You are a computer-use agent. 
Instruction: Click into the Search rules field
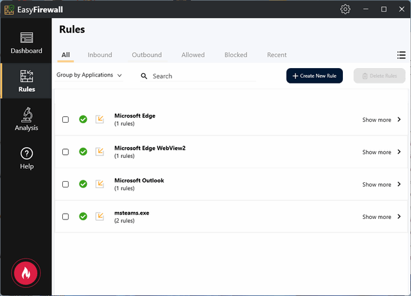199,76
